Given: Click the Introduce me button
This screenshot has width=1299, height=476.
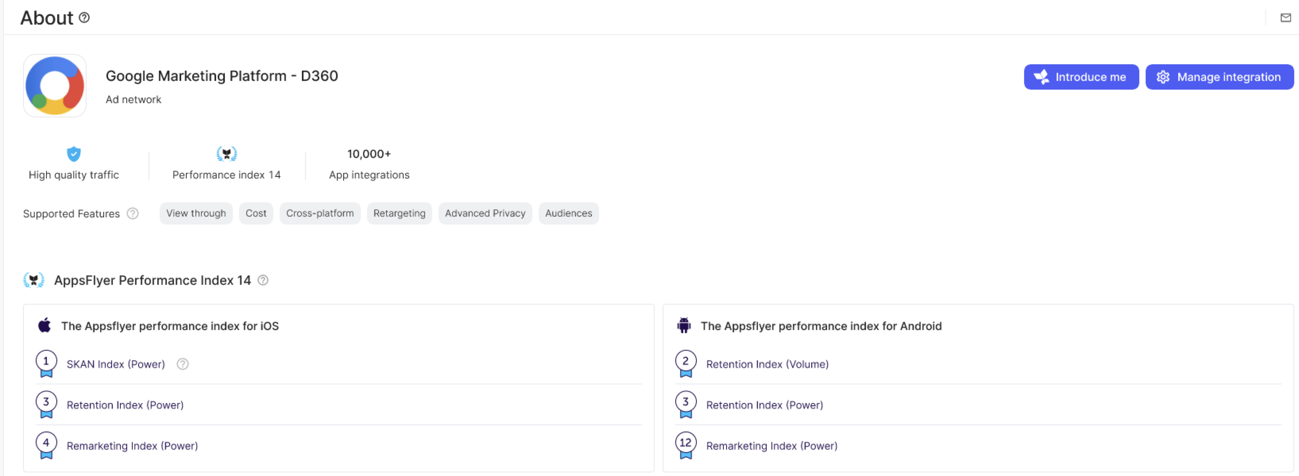Looking at the screenshot, I should pyautogui.click(x=1081, y=77).
